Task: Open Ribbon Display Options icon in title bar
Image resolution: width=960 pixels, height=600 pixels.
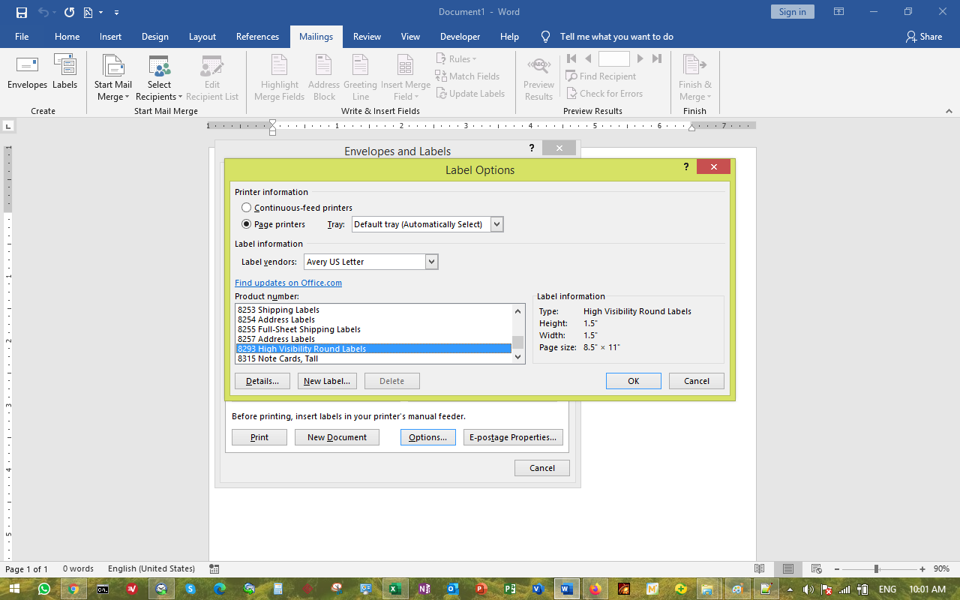Action: click(x=839, y=12)
